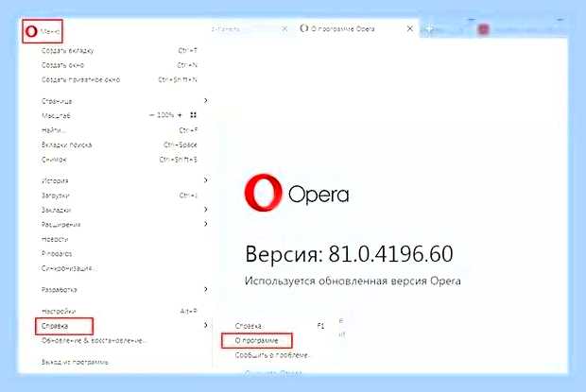
Task: Select О программе in the submenu
Action: click(257, 340)
